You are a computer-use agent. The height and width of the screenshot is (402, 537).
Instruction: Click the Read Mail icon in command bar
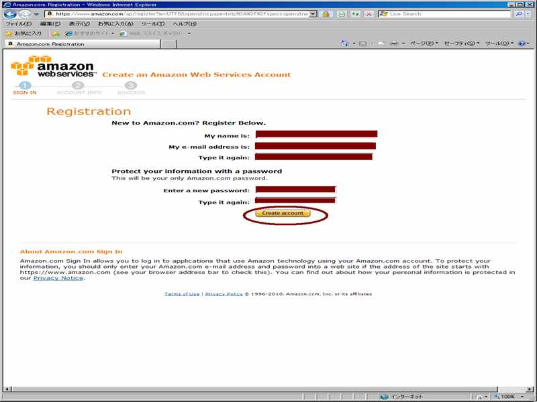(x=381, y=44)
